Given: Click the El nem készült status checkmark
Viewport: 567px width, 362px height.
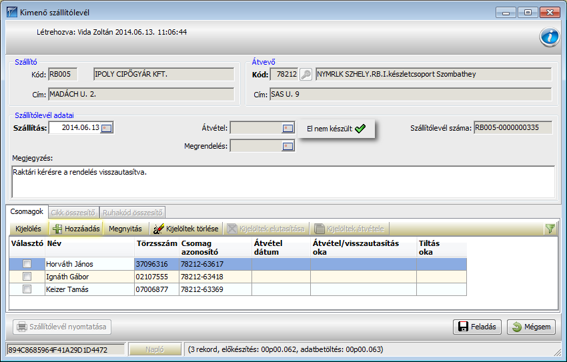Looking at the screenshot, I should (360, 129).
